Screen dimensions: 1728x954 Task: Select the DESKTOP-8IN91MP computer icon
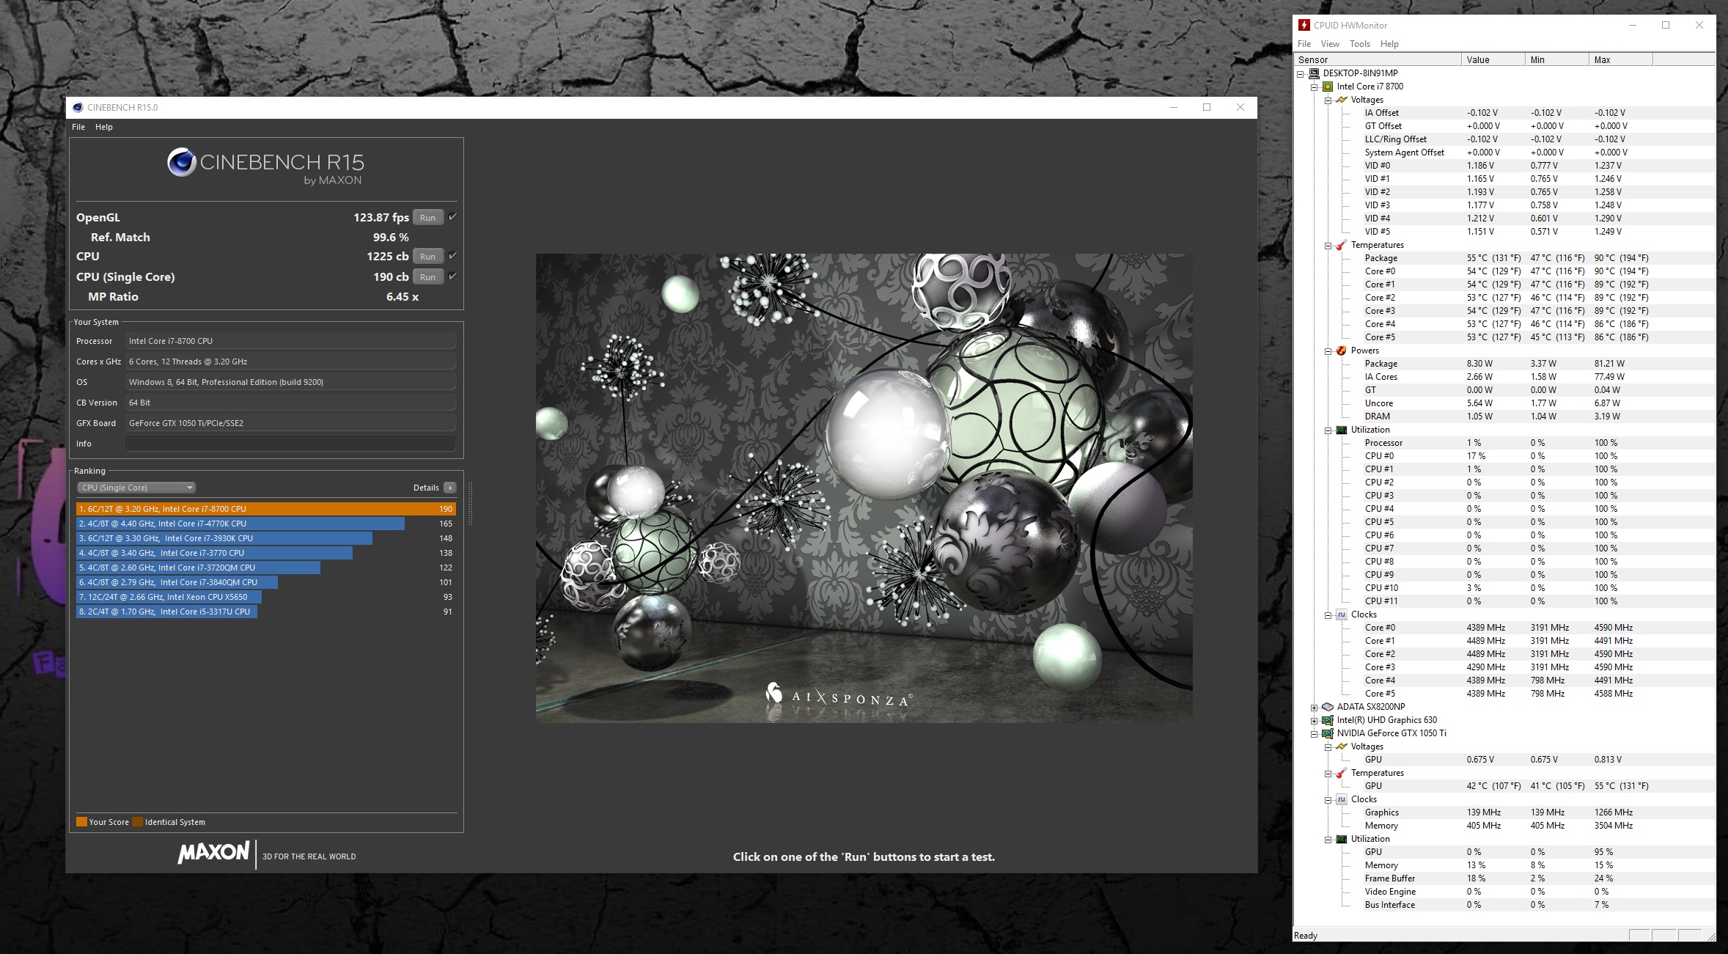[1314, 73]
